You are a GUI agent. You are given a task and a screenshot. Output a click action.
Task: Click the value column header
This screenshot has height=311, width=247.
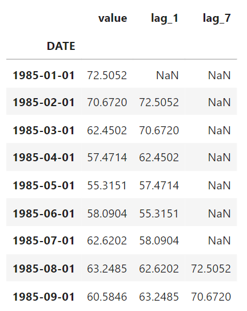pos(113,18)
